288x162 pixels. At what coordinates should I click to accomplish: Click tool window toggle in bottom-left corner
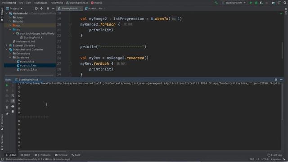click(2, 159)
